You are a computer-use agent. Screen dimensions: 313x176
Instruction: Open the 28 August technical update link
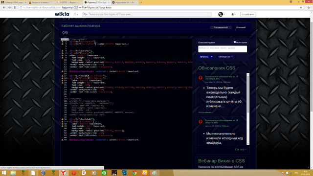pyautogui.click(x=222, y=121)
